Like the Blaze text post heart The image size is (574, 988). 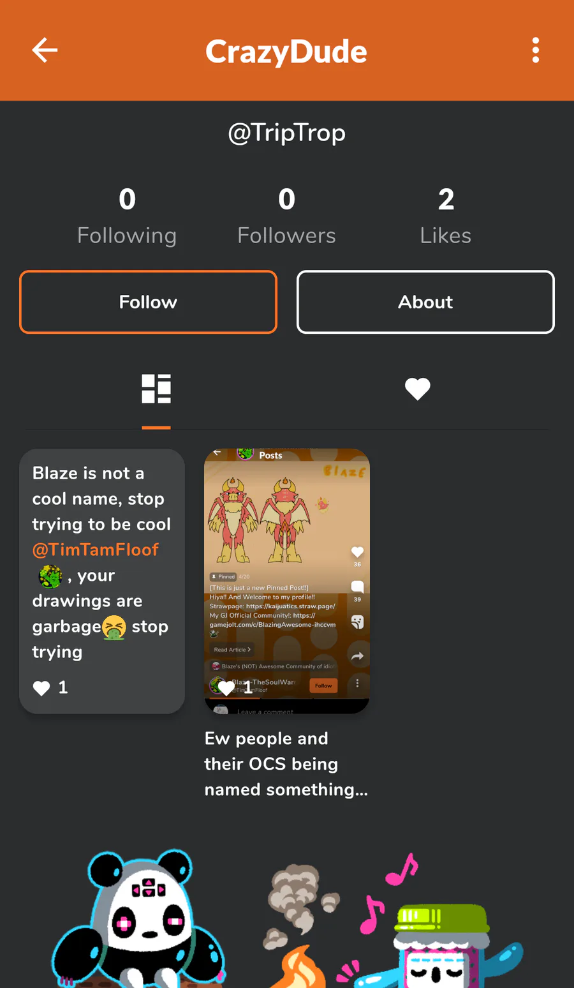41,687
